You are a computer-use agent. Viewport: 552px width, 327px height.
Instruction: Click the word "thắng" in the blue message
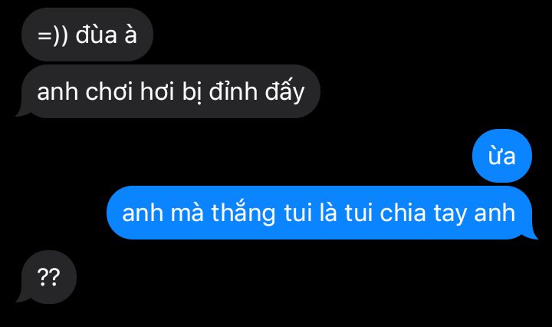coord(243,213)
